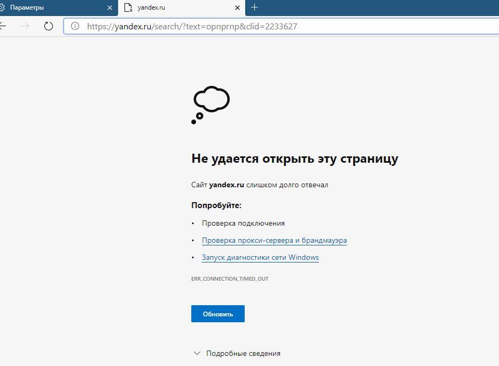Close the yandex.ru tab
Viewport: 499px width, 366px height.
tap(237, 7)
